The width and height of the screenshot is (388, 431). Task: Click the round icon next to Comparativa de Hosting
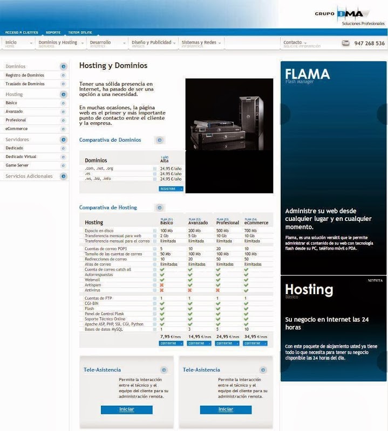click(x=159, y=207)
